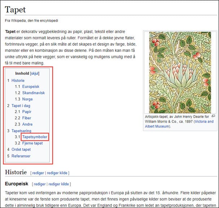Click the Papir contents entry
This screenshot has height=208, width=219.
click(27, 112)
